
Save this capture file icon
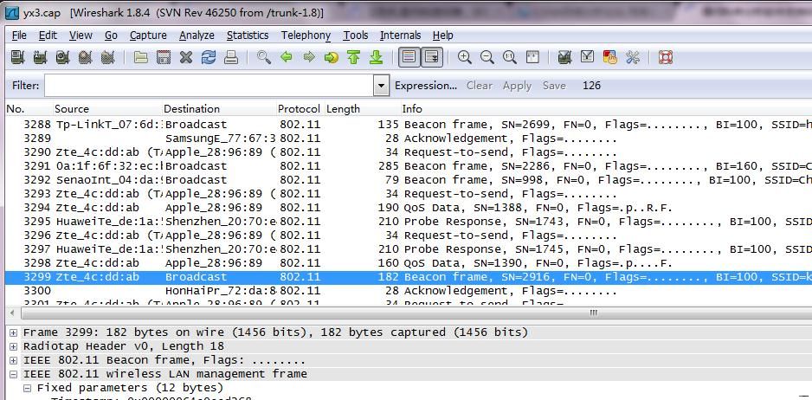pyautogui.click(x=164, y=57)
